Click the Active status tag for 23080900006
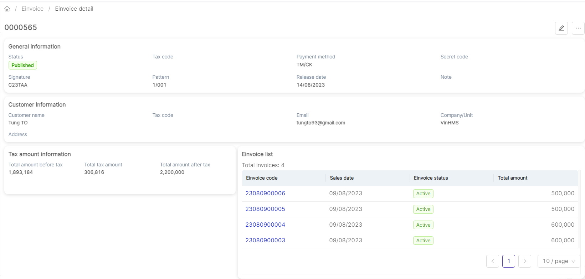The height and width of the screenshot is (279, 585). [423, 193]
